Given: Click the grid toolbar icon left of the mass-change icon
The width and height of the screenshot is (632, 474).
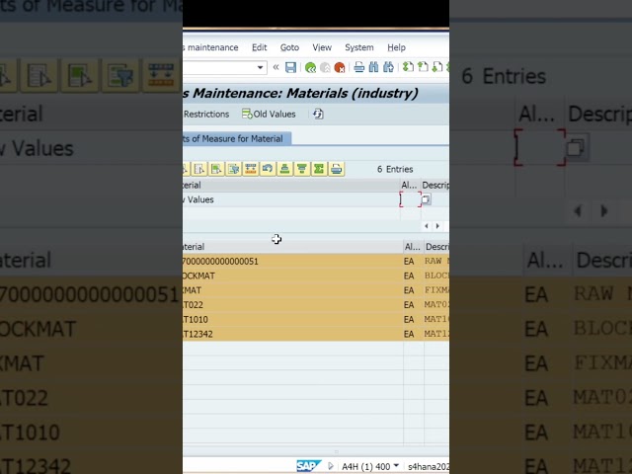Looking at the screenshot, I should 233,169.
